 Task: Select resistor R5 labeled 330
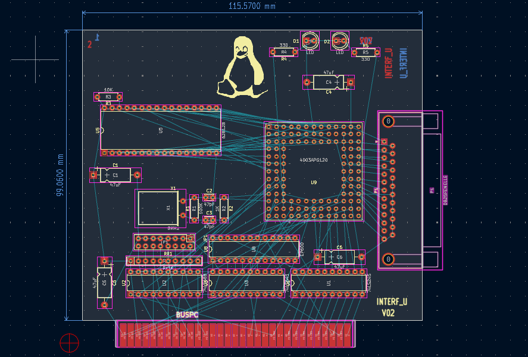click(x=365, y=52)
